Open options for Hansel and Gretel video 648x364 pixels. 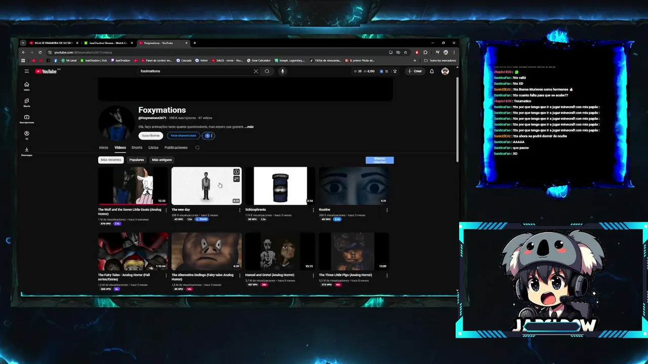313,276
